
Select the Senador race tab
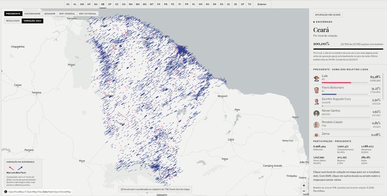click(50, 14)
